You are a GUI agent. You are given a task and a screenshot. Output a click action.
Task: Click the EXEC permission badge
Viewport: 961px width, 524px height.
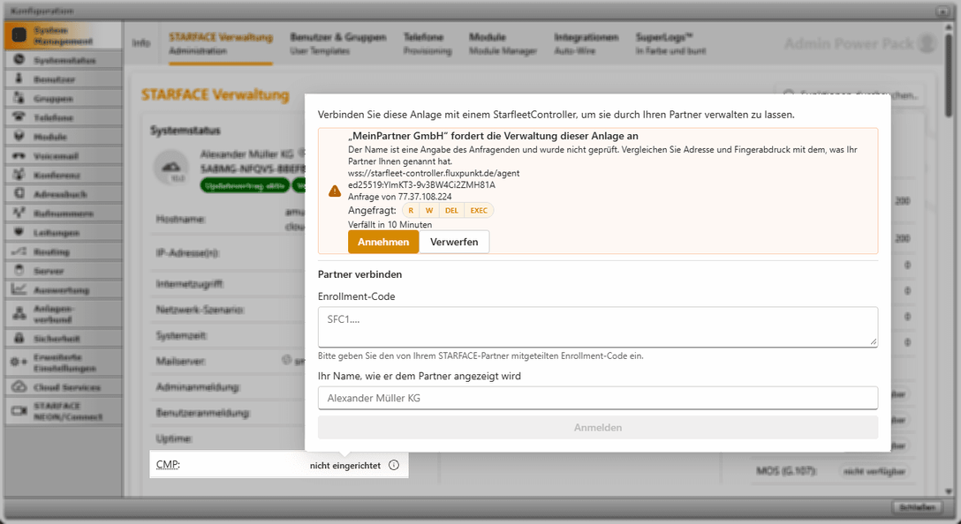479,211
